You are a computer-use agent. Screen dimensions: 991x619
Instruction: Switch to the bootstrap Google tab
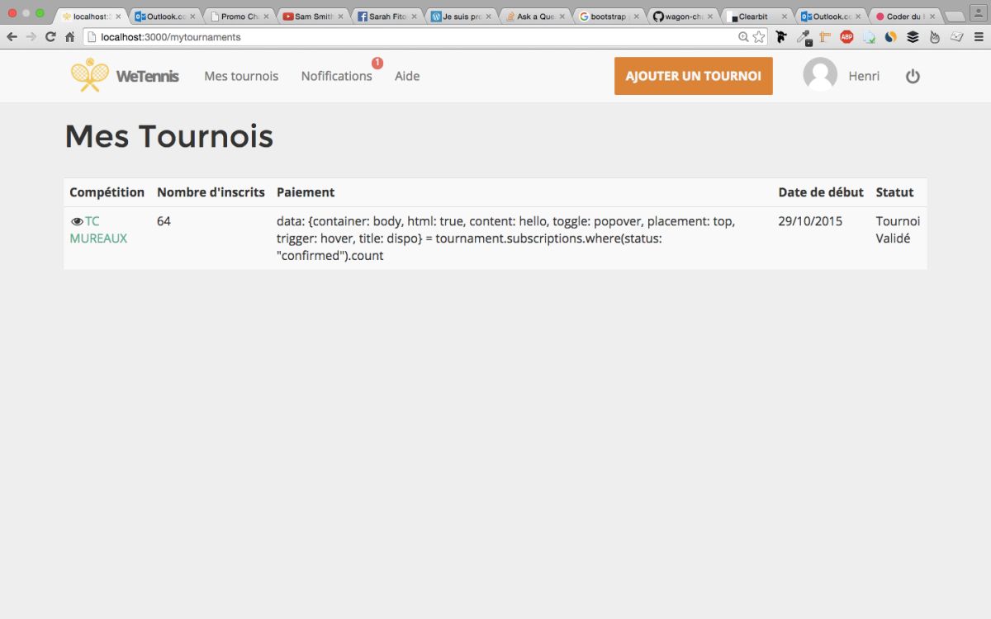609,16
